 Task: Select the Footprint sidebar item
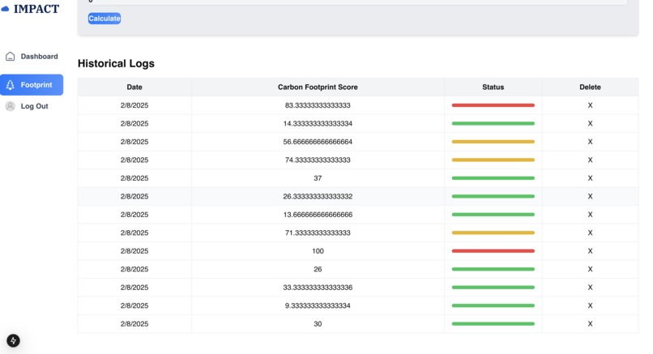(36, 85)
